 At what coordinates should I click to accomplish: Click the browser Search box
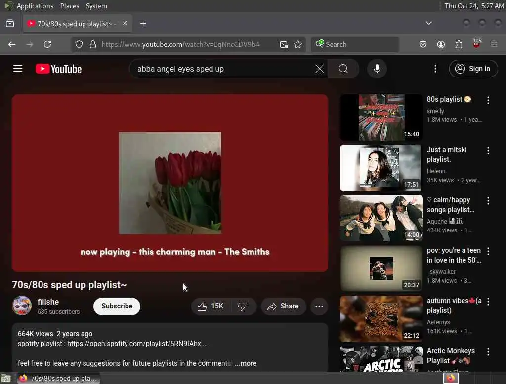point(355,44)
